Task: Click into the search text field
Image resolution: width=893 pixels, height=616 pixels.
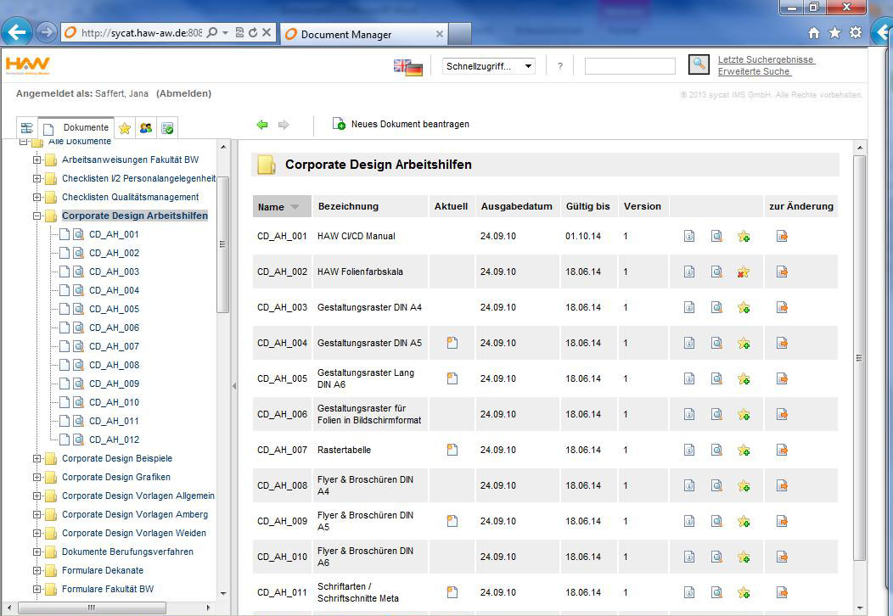Action: pos(630,66)
